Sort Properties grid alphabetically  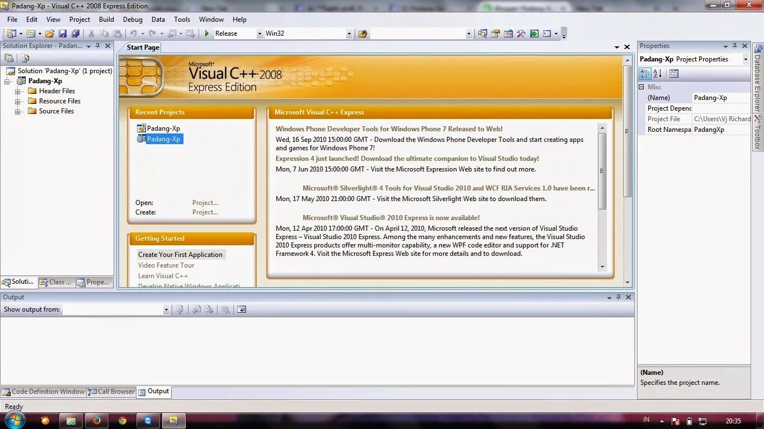pos(658,73)
